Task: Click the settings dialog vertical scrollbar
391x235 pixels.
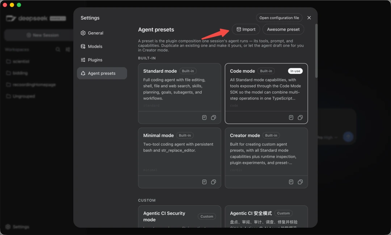Action: coord(316,51)
